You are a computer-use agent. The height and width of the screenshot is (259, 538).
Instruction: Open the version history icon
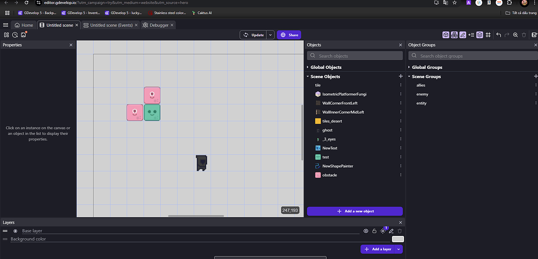(15, 35)
